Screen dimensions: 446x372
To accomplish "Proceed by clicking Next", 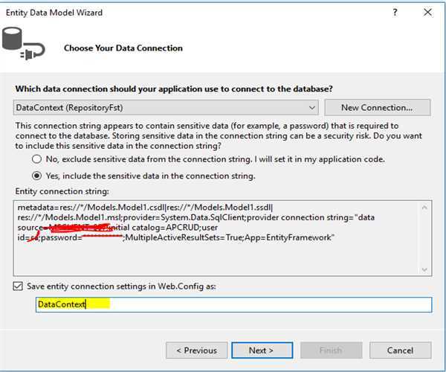I will pos(261,350).
